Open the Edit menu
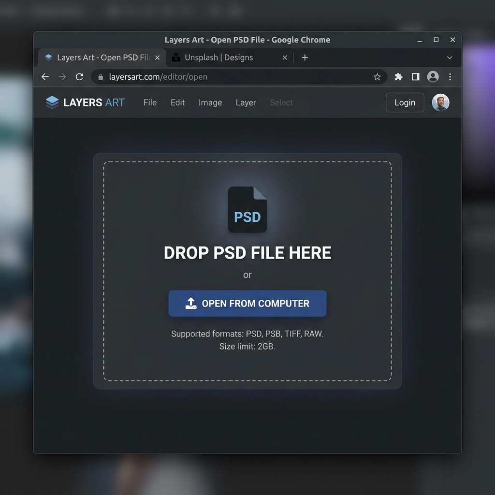 (x=177, y=102)
